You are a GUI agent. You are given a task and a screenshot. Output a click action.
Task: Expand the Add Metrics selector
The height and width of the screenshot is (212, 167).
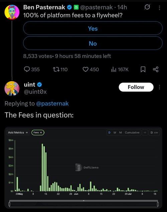coord(18,132)
